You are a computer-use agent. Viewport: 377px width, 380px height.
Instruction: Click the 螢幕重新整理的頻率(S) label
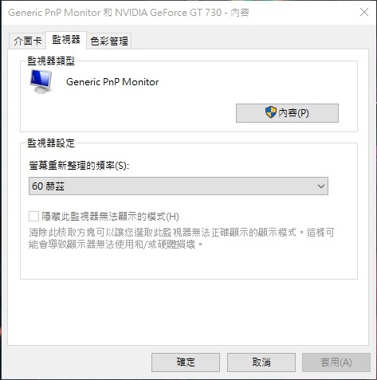point(79,166)
